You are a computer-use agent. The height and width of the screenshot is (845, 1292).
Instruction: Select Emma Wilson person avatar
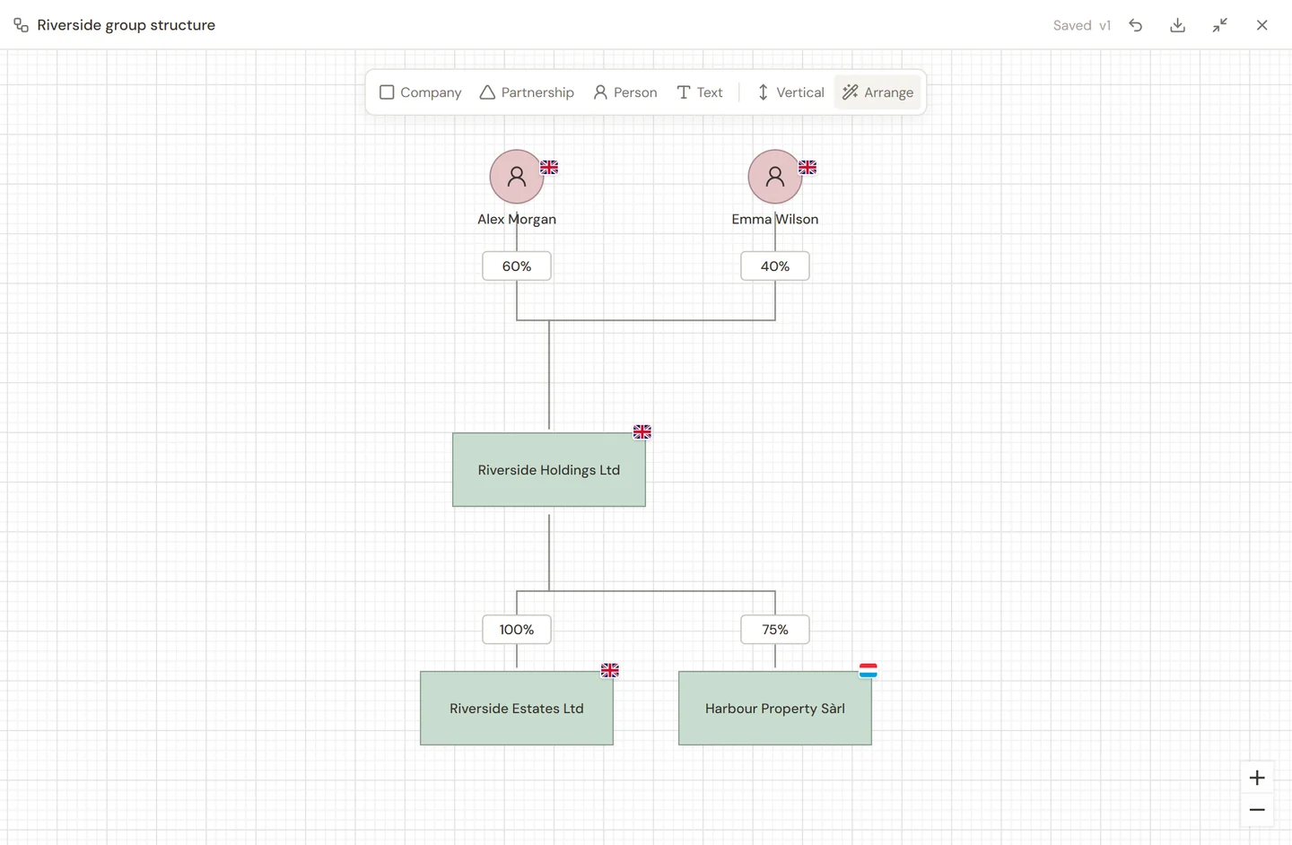click(x=775, y=177)
